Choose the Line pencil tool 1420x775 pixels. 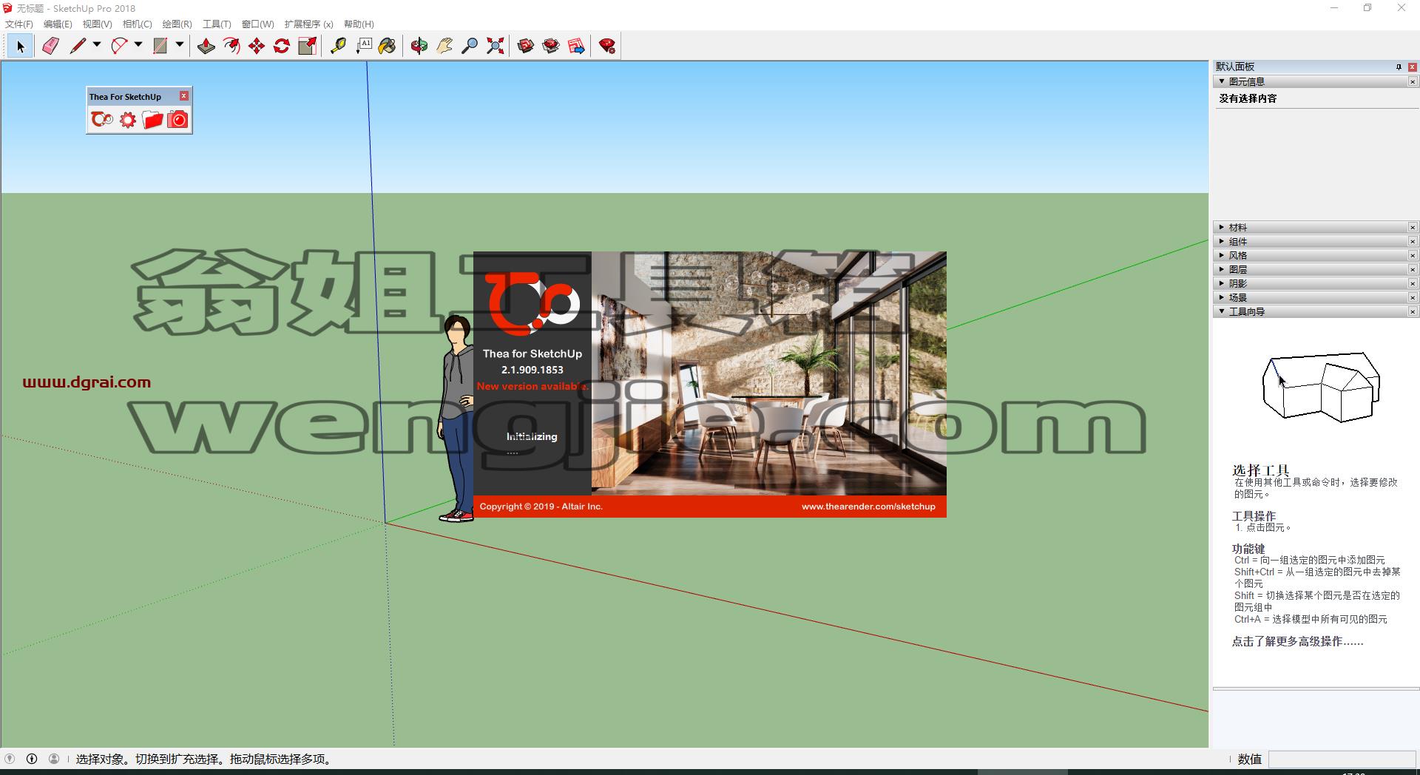pyautogui.click(x=77, y=47)
